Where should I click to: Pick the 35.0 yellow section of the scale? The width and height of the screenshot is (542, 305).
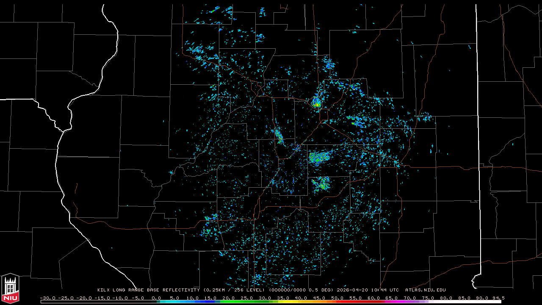283,302
